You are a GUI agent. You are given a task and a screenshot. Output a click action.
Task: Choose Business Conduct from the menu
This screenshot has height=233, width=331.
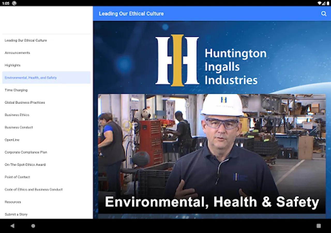(x=19, y=127)
